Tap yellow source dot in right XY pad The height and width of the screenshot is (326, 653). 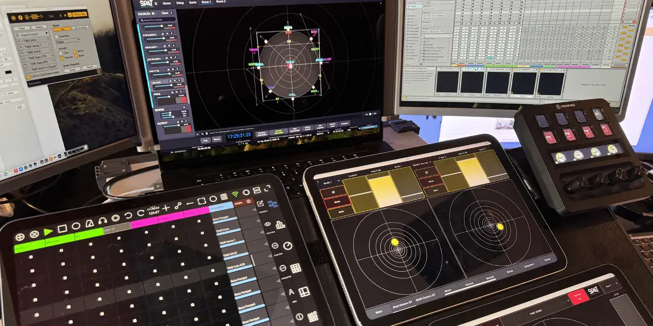500,227
